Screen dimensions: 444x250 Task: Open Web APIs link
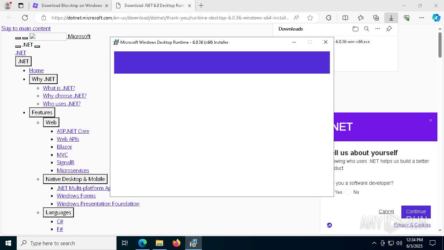pos(68,139)
